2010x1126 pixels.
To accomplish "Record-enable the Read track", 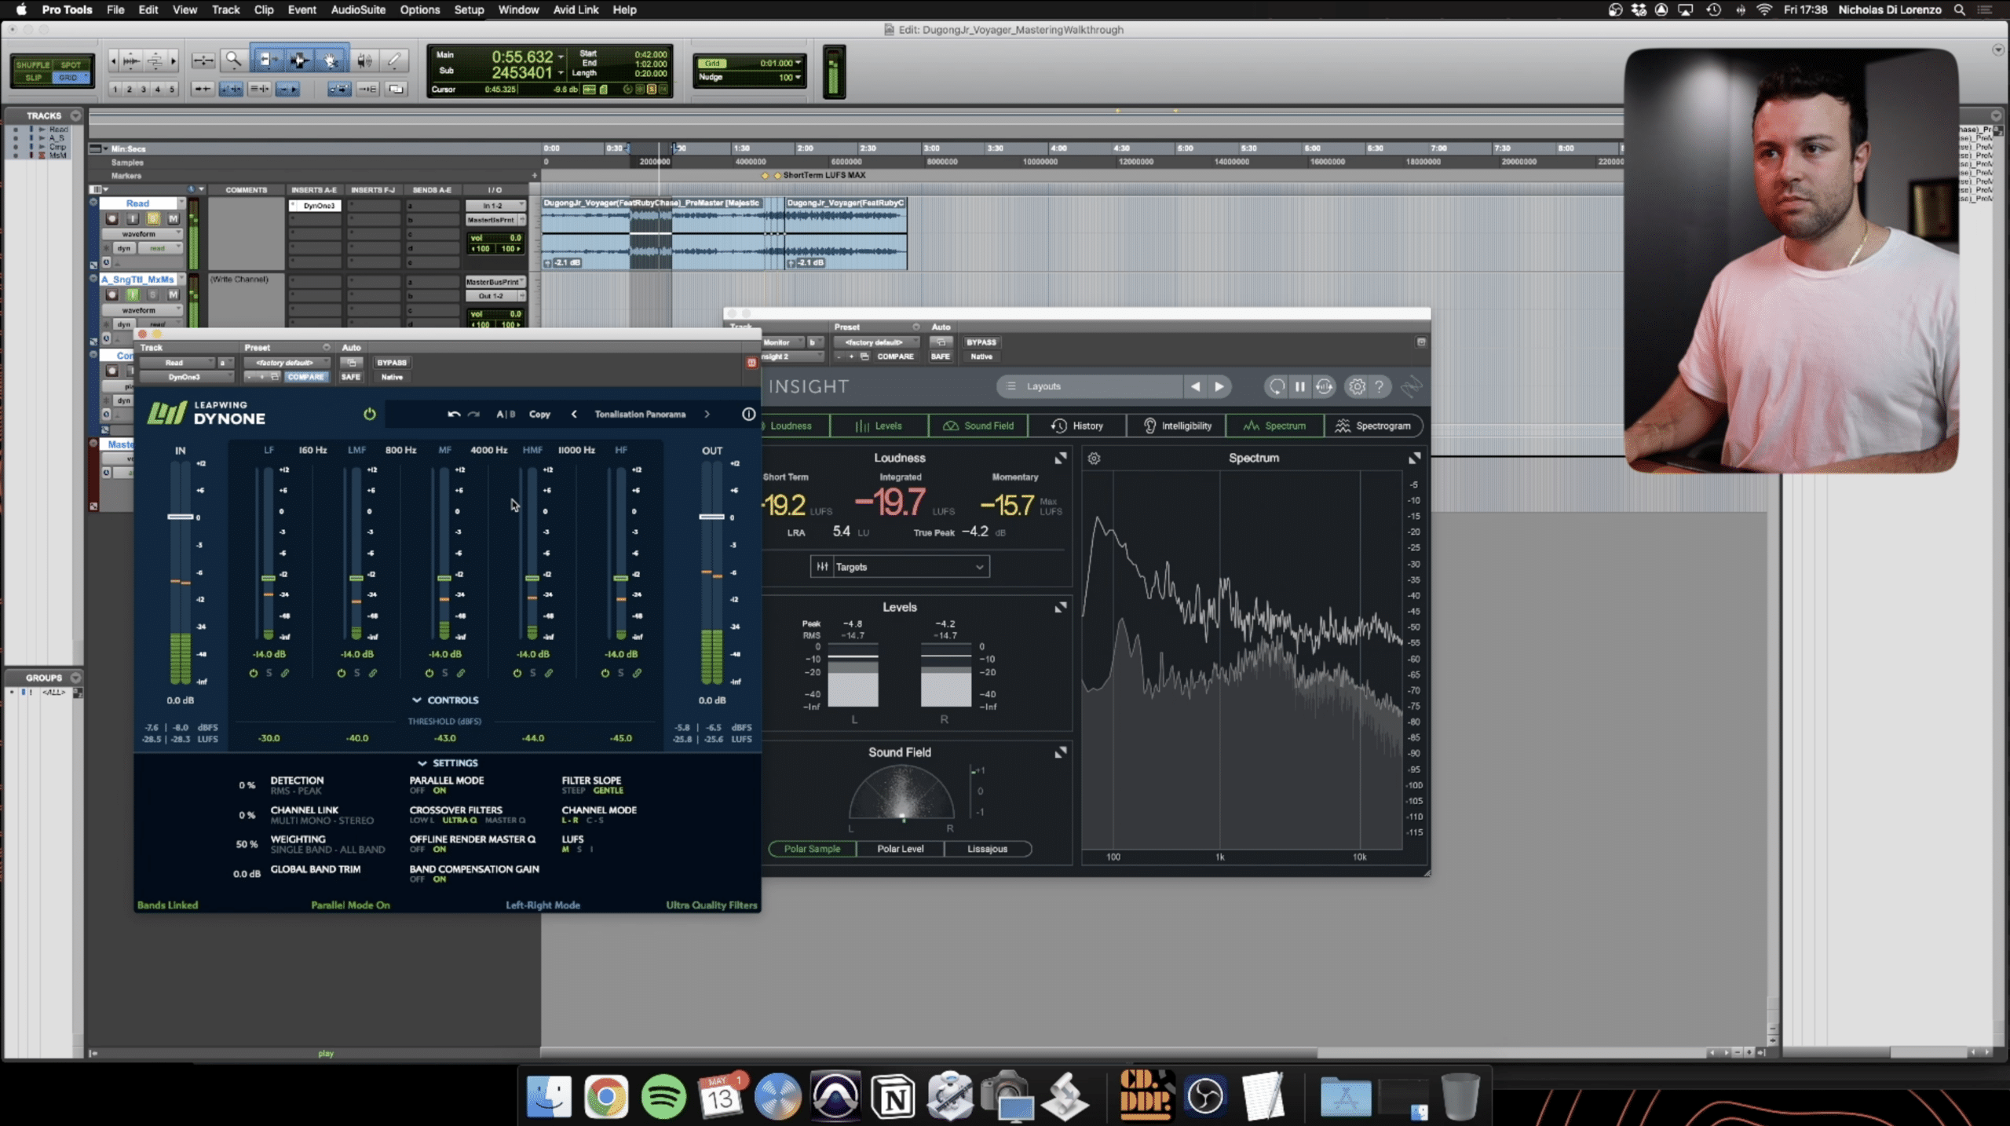I will click(x=112, y=219).
